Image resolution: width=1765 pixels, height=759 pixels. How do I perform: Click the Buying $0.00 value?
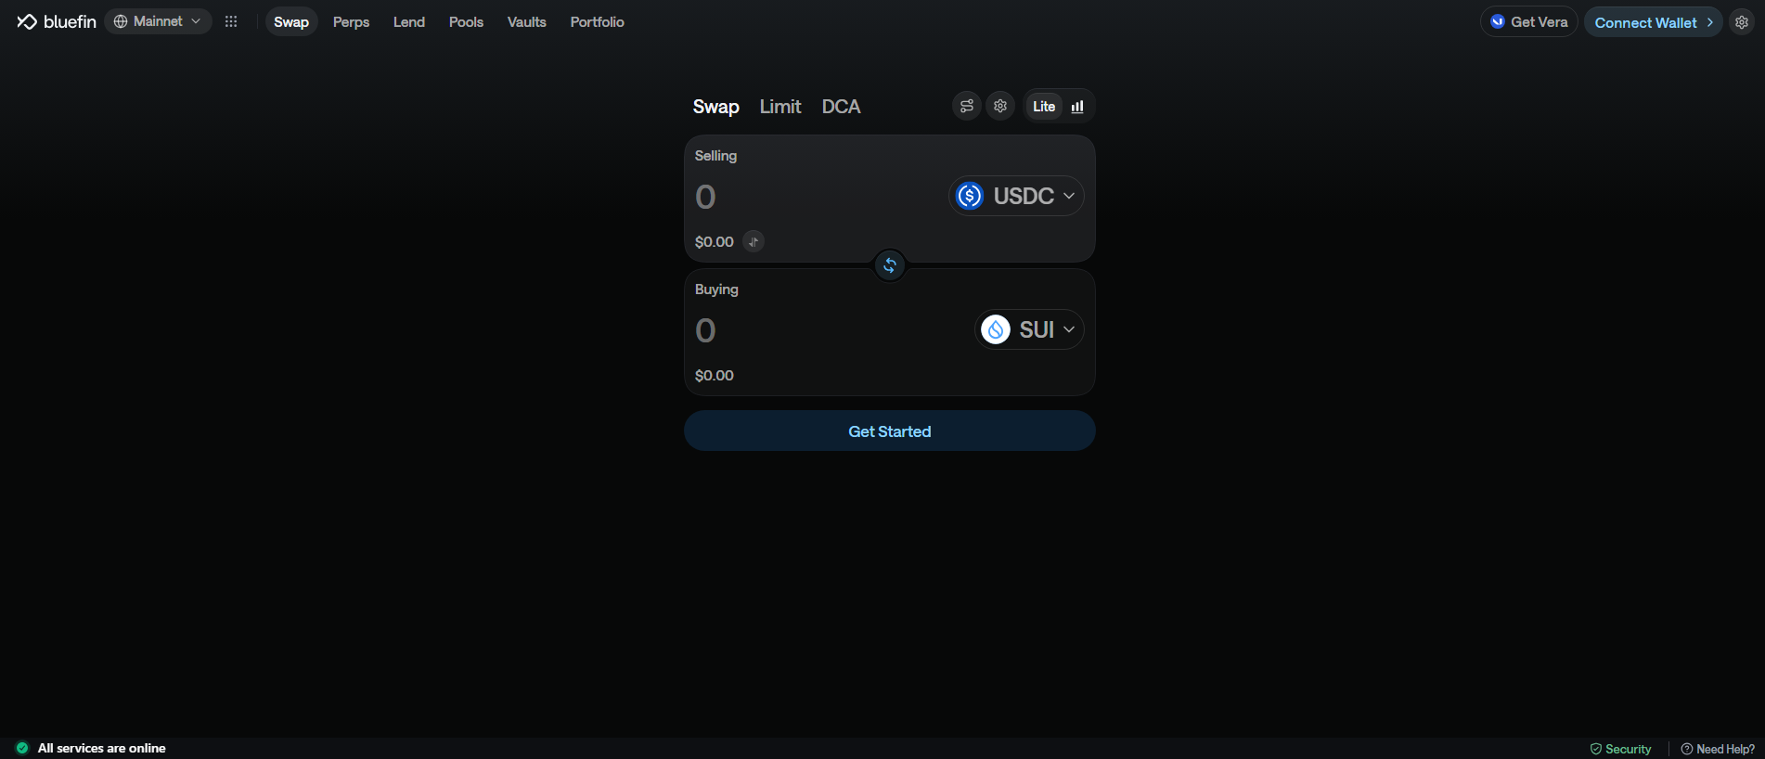(715, 376)
